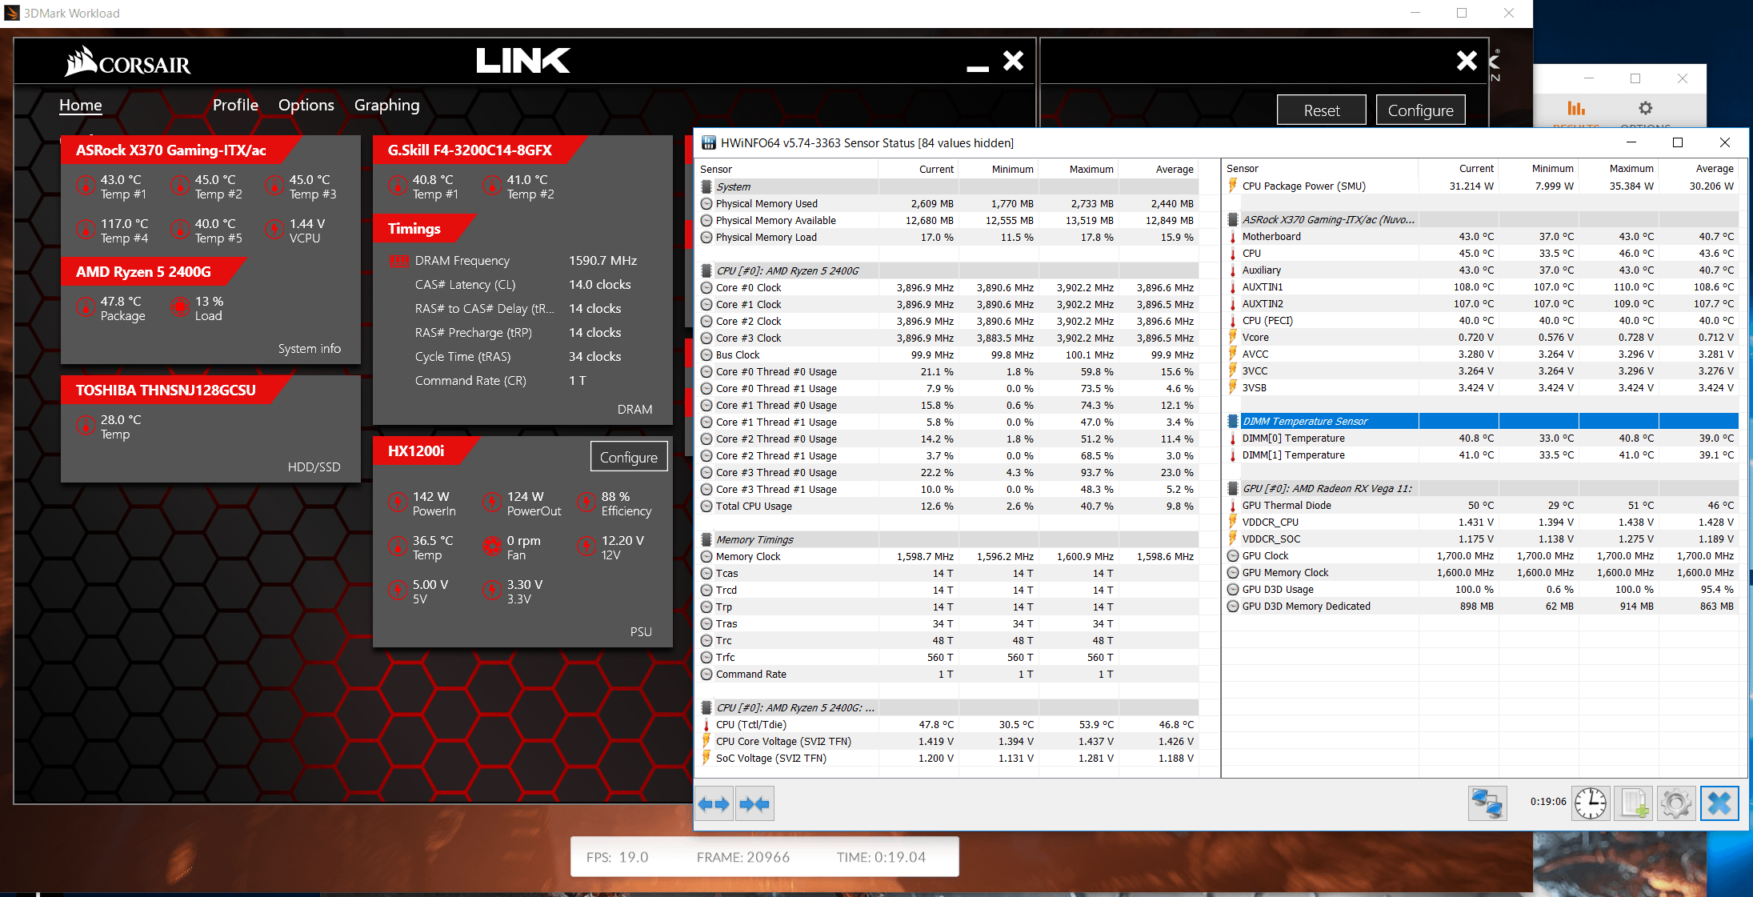
Task: Select the GPU Memory Clock row
Action: (x=1482, y=572)
